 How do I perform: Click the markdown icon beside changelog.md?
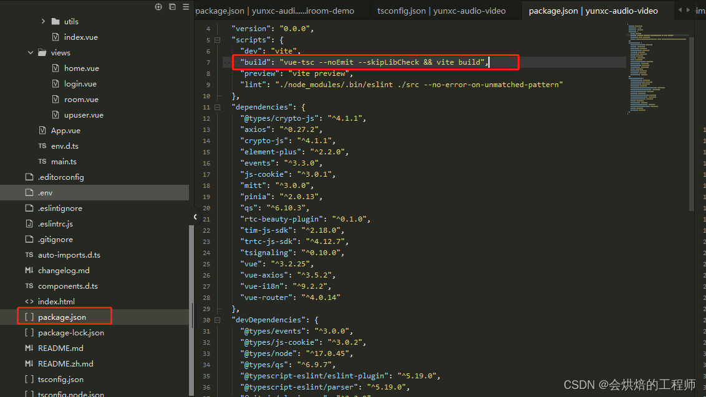(x=29, y=270)
